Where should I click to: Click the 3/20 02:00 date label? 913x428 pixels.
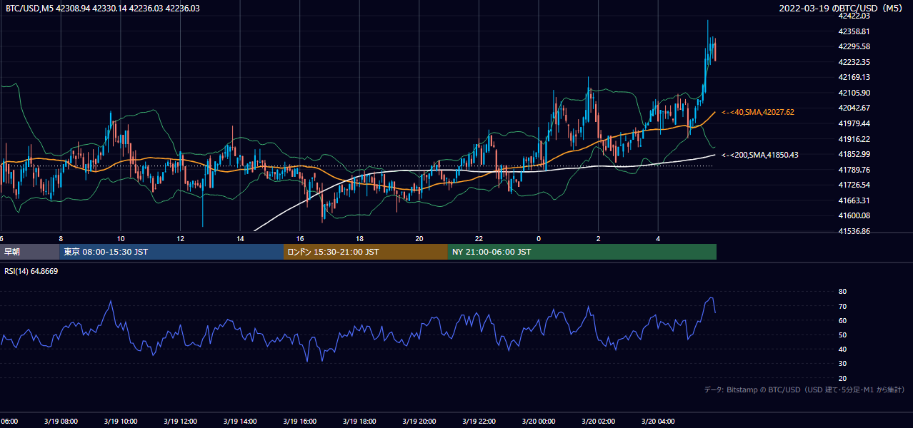(x=599, y=422)
